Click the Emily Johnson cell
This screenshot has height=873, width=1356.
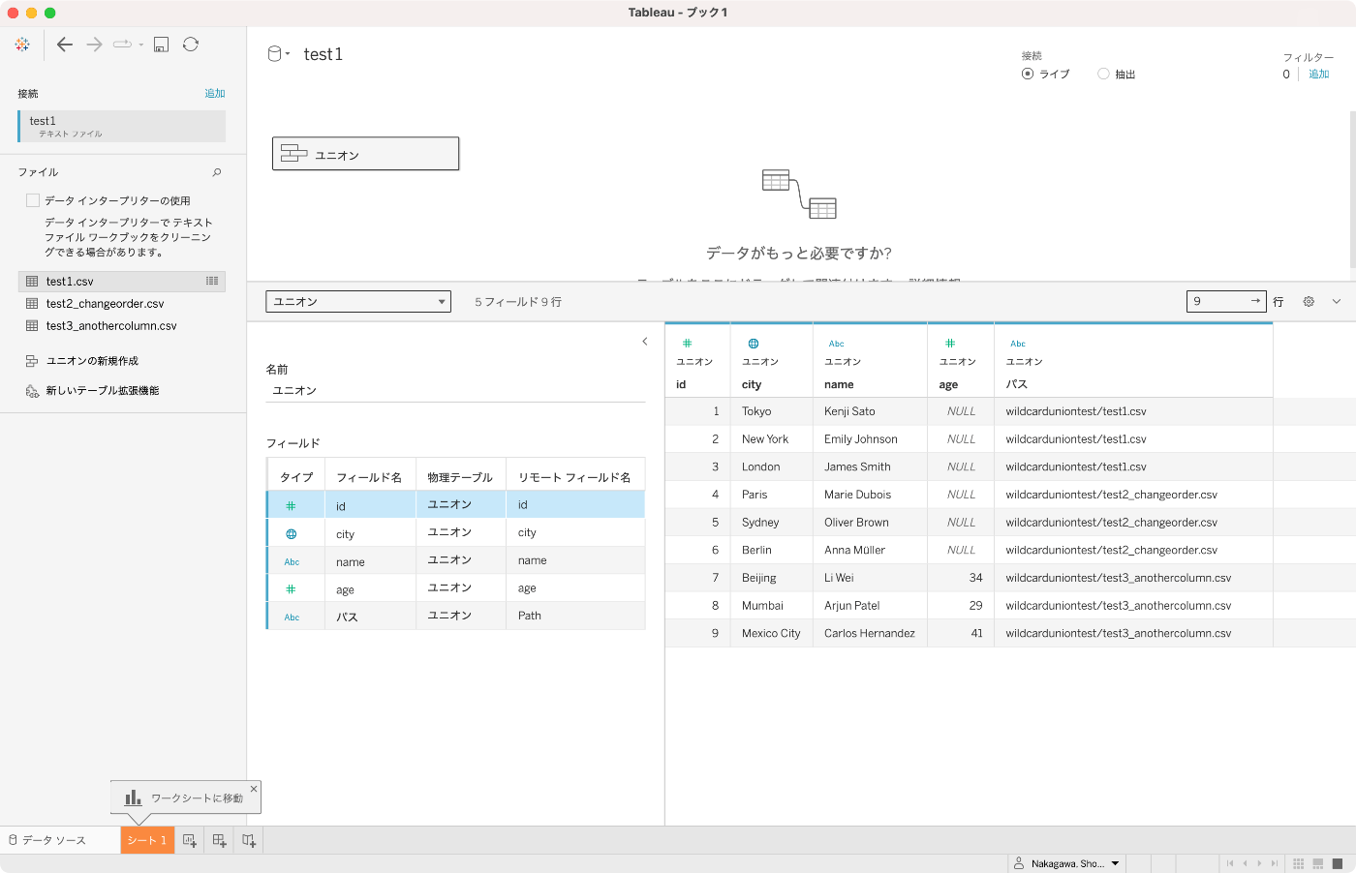point(870,439)
